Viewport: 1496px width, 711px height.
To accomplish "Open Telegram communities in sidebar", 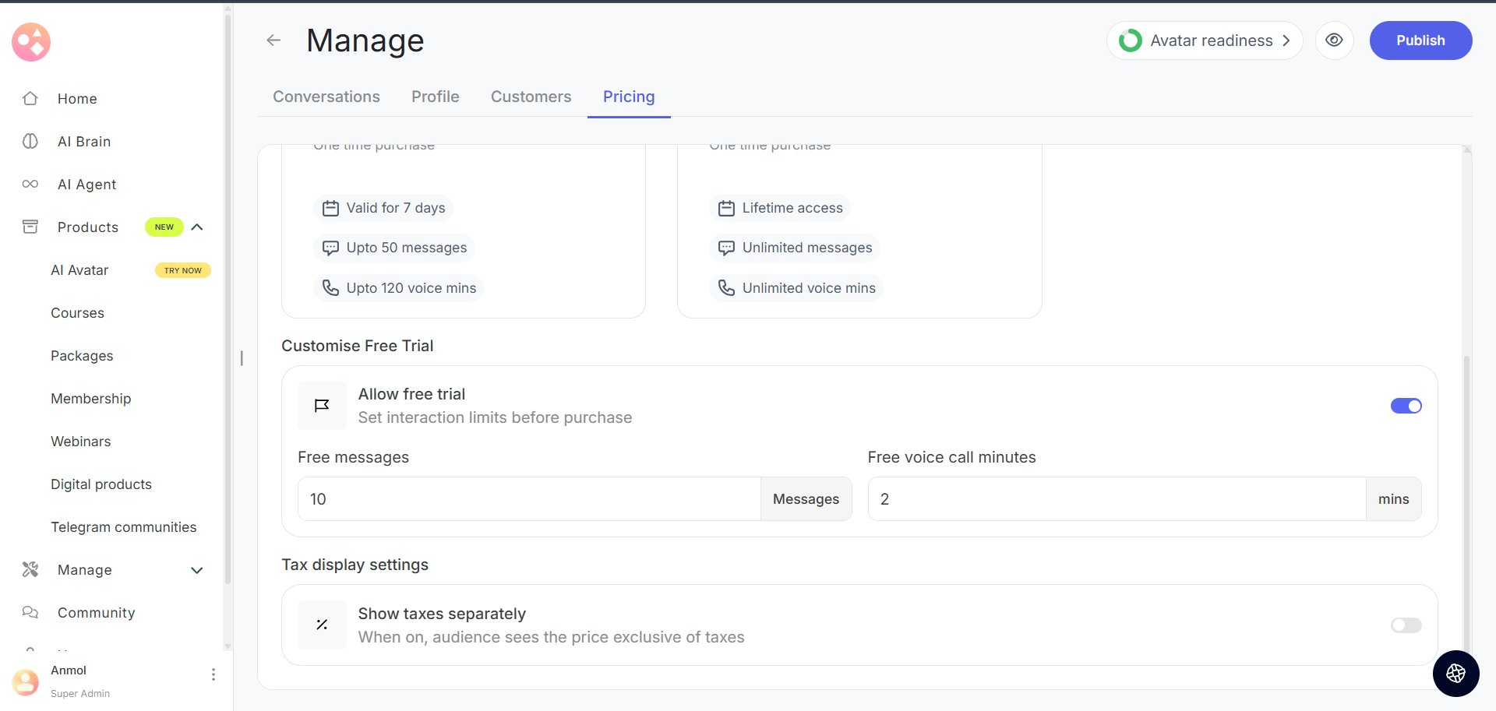I will (124, 527).
